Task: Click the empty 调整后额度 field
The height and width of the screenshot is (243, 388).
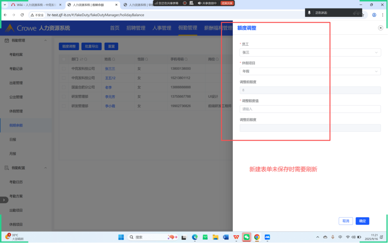Action: [x=310, y=128]
